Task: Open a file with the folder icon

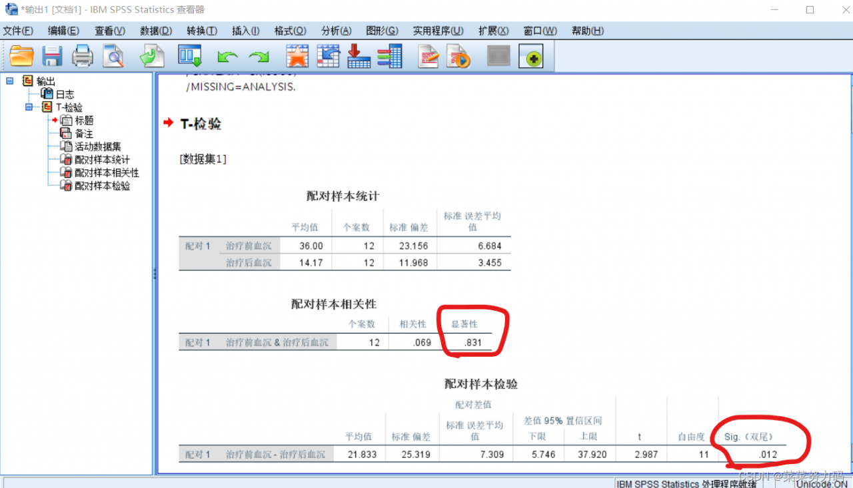Action: click(x=21, y=57)
